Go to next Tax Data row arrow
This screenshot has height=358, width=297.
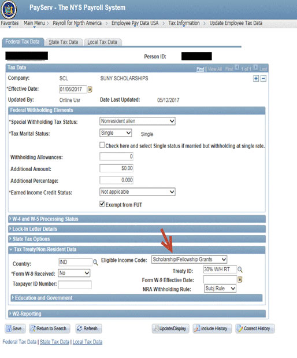pos(255,68)
